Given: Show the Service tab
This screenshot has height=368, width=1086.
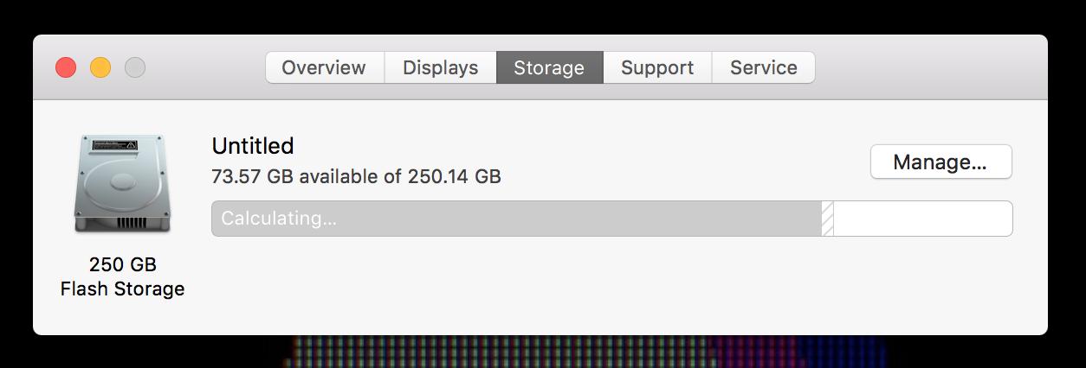Looking at the screenshot, I should [x=763, y=67].
